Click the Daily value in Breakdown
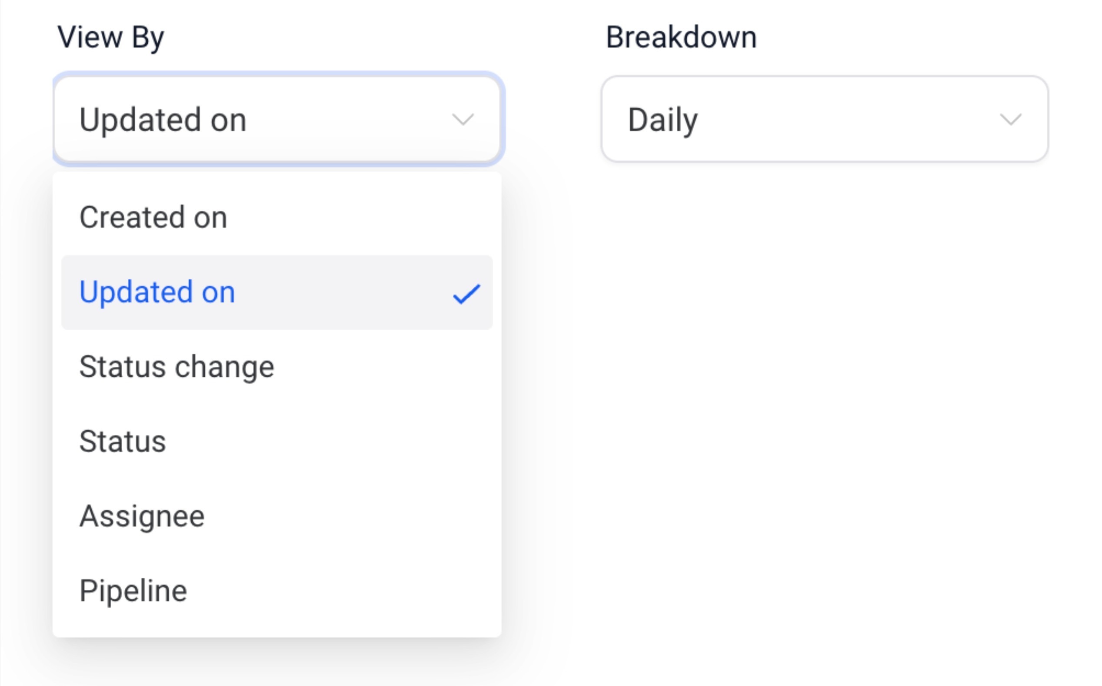The image size is (1102, 686). 663,120
